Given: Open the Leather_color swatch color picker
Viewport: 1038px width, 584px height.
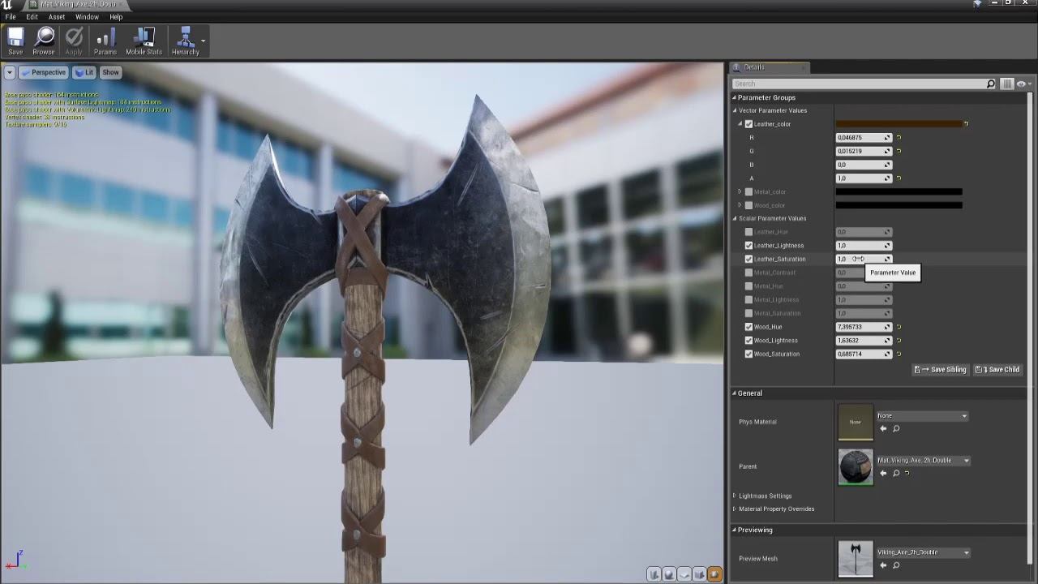Looking at the screenshot, I should tap(899, 124).
